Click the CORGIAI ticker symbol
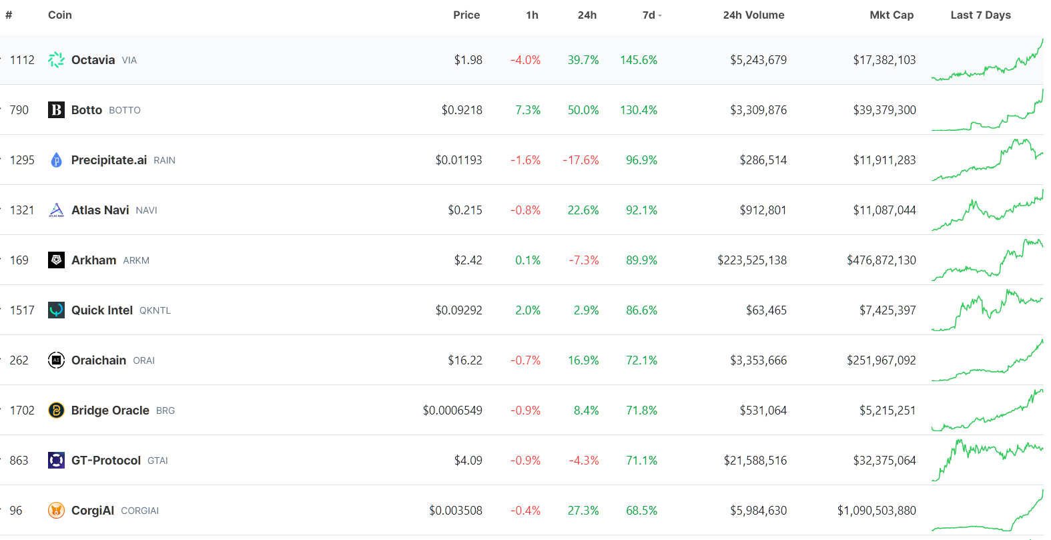This screenshot has height=540, width=1051. (x=139, y=511)
